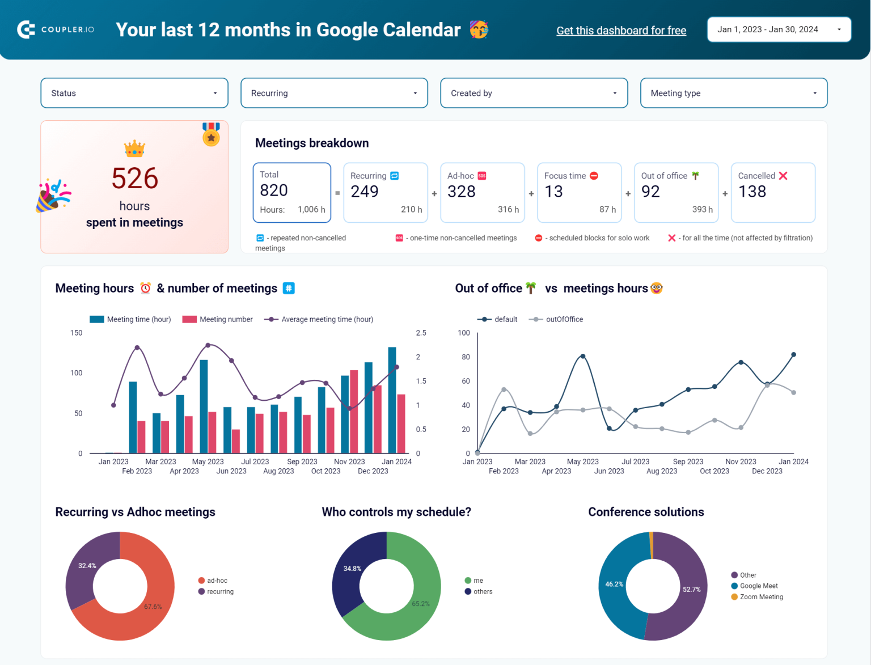
Task: Open the Status filter dropdown
Action: pyautogui.click(x=134, y=93)
